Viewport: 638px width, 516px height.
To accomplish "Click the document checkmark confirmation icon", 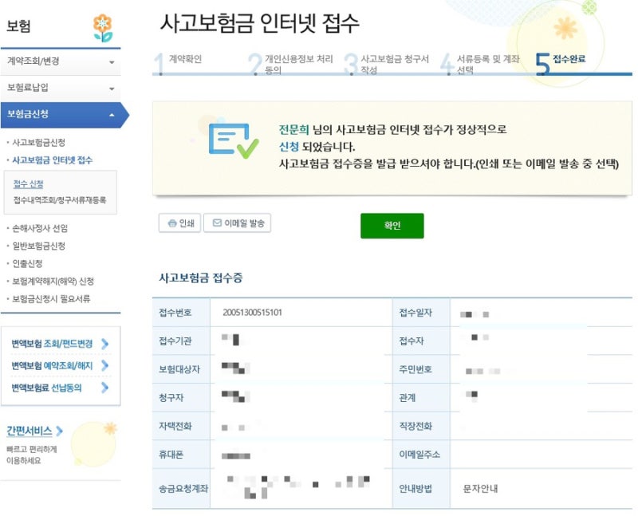I will pyautogui.click(x=234, y=141).
